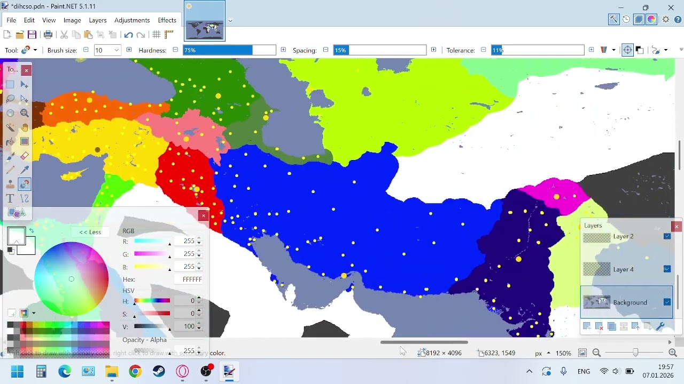Toggle the History window clock button

coord(626,19)
